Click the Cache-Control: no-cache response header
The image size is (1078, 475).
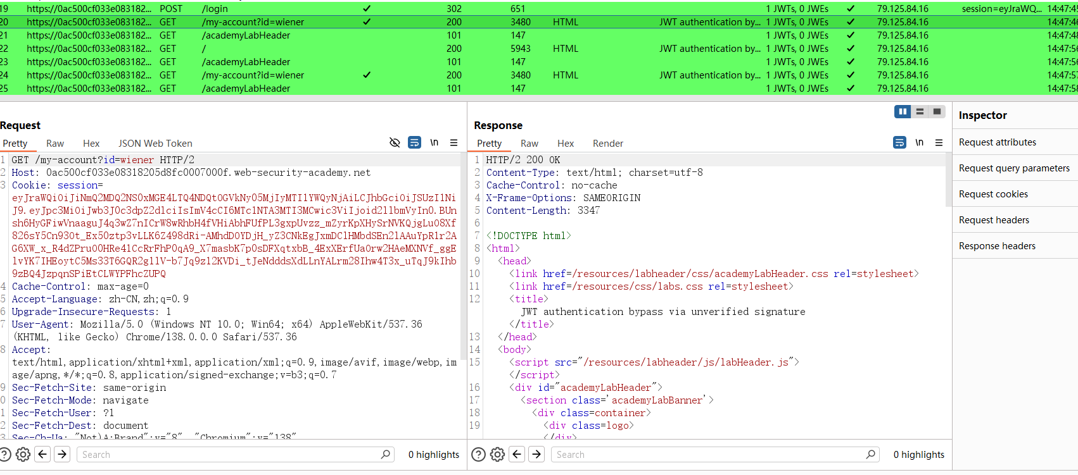coord(552,185)
